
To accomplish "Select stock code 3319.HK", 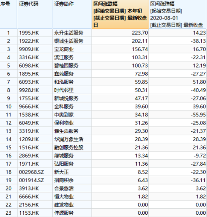I will (29, 131).
